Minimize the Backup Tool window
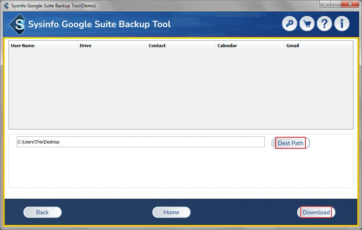The width and height of the screenshot is (362, 230). [x=324, y=4]
